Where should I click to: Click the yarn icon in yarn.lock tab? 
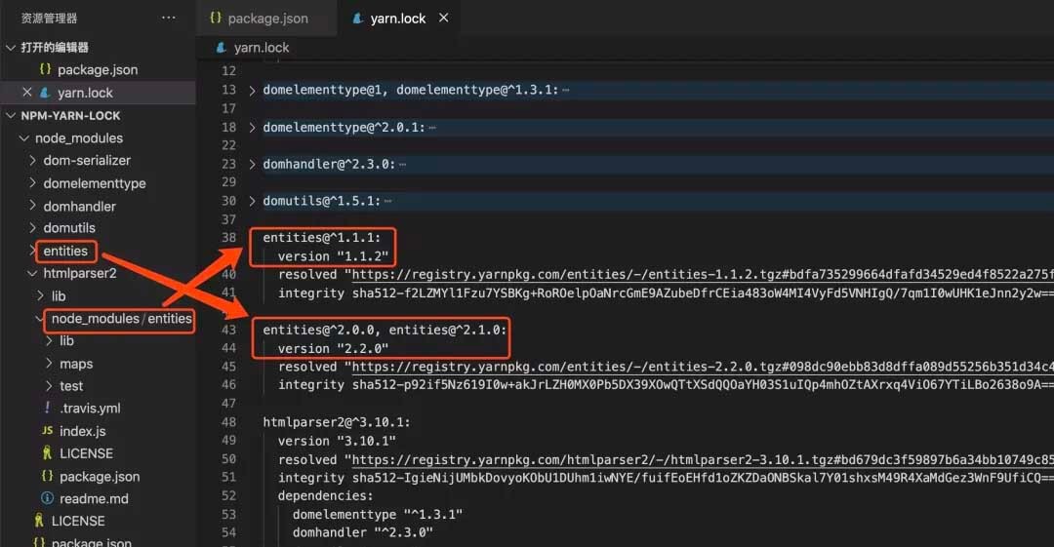click(355, 19)
